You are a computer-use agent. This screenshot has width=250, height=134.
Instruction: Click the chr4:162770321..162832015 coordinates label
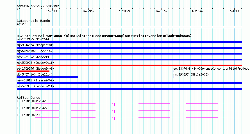tap(38, 6)
